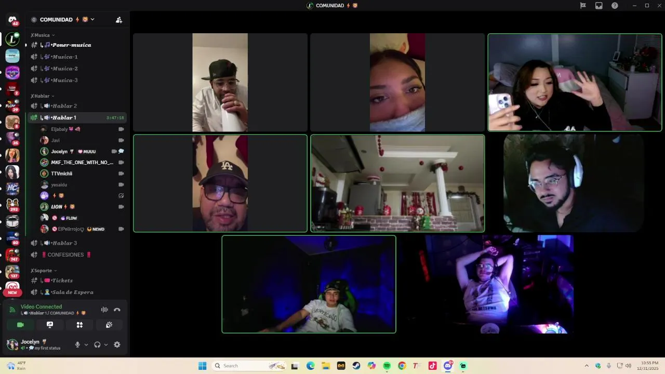Open Google Chrome from the taskbar
This screenshot has height=374, width=665.
(402, 366)
